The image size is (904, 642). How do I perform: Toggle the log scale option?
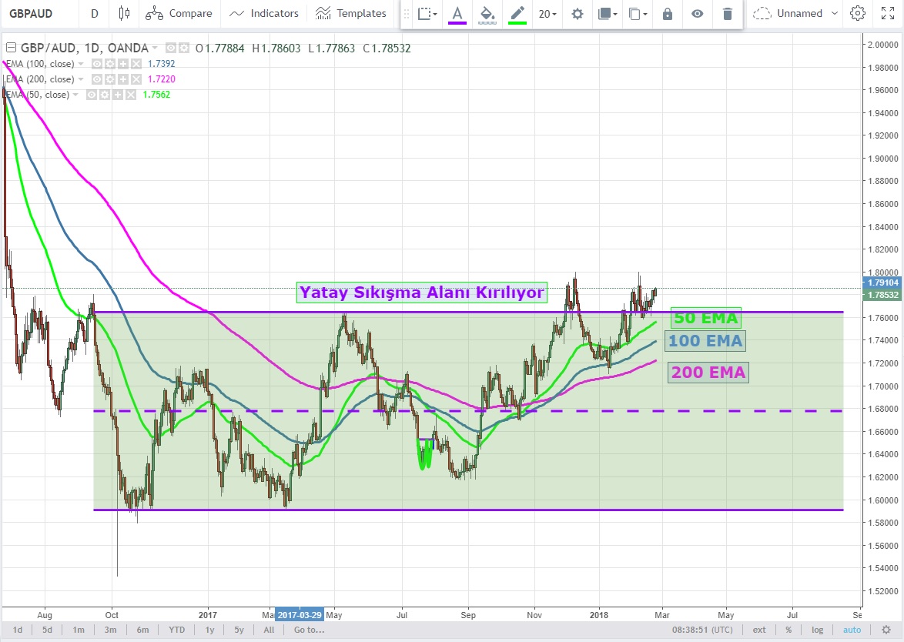817,630
